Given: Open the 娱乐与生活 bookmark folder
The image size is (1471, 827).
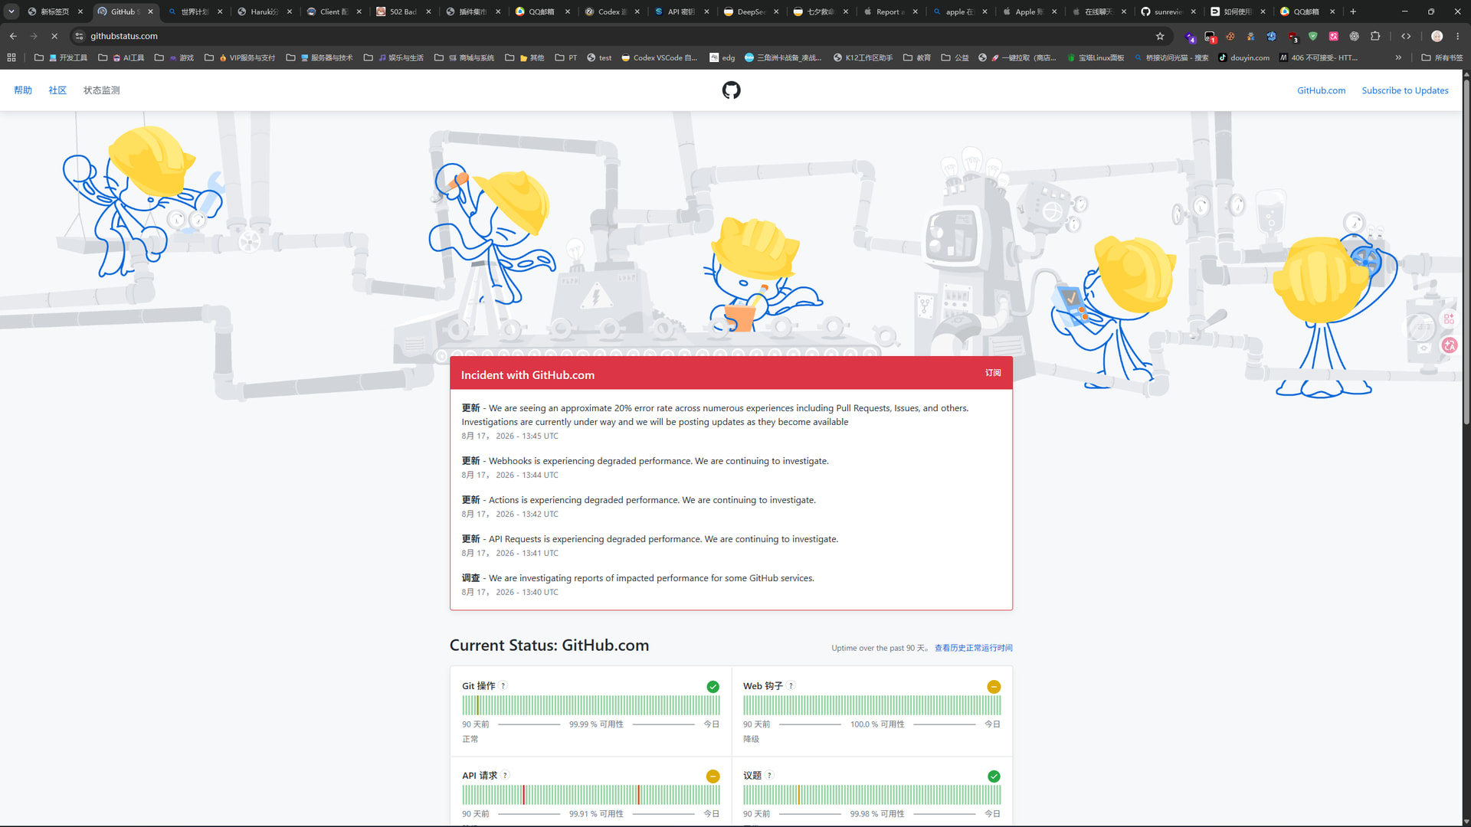Looking at the screenshot, I should (394, 57).
